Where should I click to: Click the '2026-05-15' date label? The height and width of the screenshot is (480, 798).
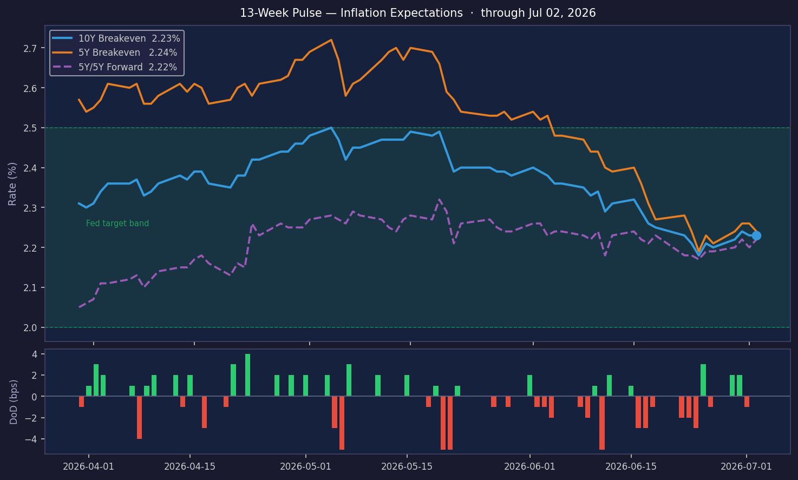point(407,466)
